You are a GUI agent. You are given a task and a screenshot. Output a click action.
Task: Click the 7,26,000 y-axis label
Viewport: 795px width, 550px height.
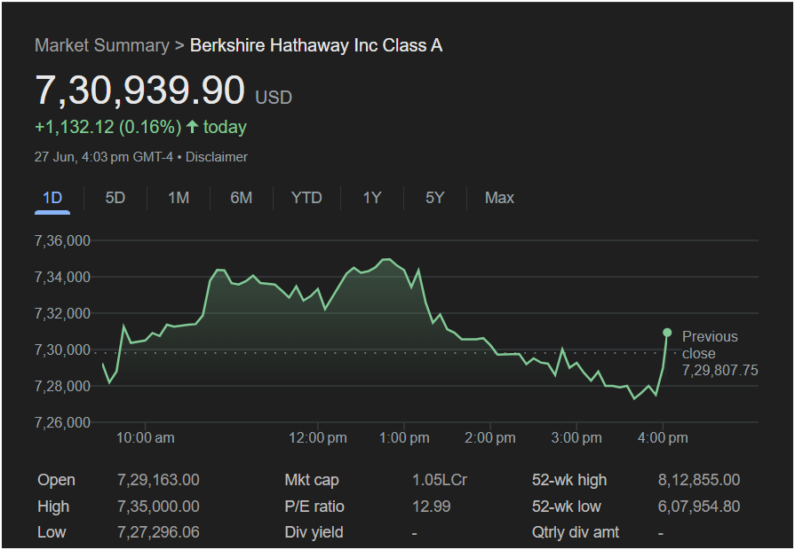click(62, 422)
